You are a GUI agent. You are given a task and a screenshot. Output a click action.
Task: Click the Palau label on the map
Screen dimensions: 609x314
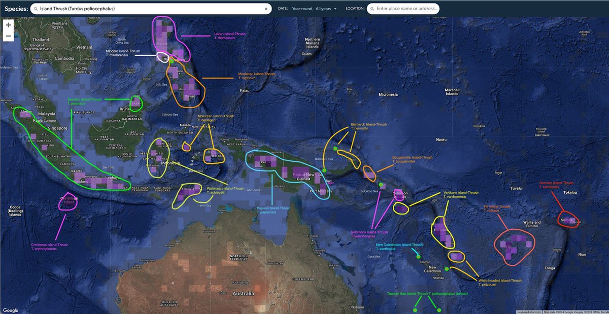245,90
